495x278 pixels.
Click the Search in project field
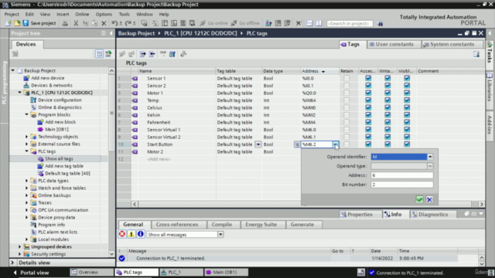pos(350,23)
